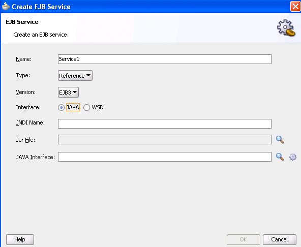
Task: Click the Java cup icon in title bar
Action: [6, 6]
